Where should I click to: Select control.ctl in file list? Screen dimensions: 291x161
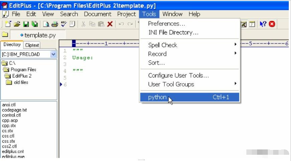coord(11,115)
